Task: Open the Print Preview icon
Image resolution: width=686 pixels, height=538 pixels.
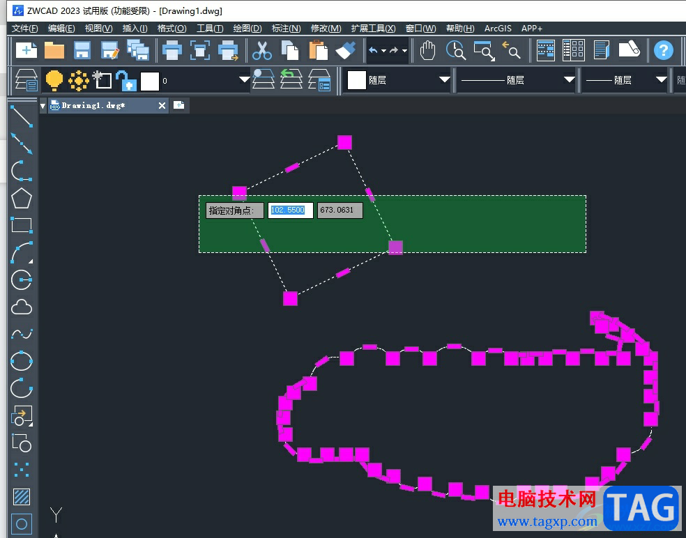Action: (200, 50)
